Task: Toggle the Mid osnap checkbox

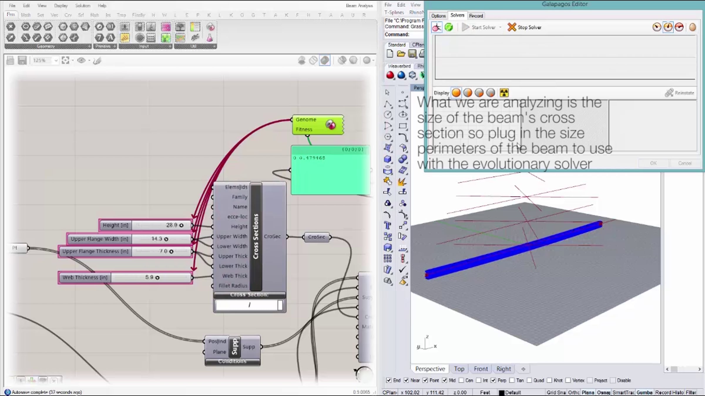Action: 444,380
